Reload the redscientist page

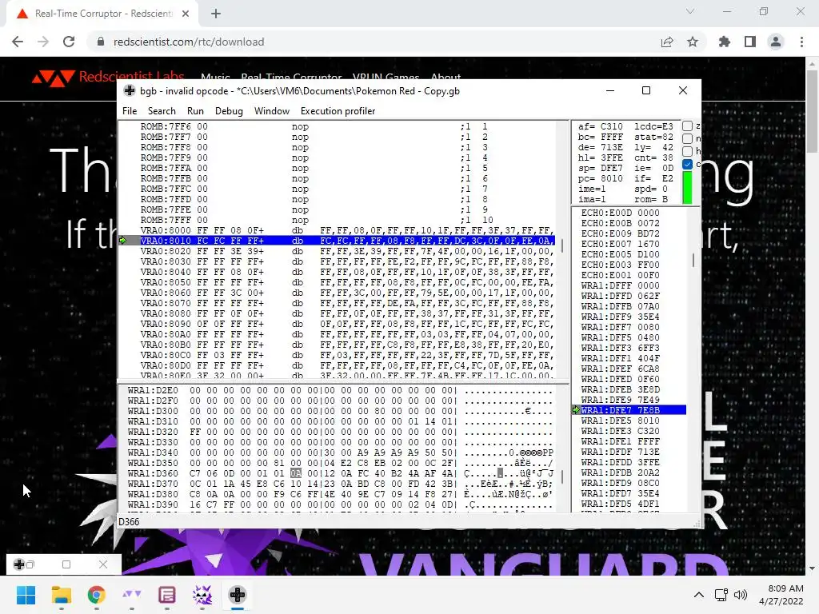pos(69,42)
